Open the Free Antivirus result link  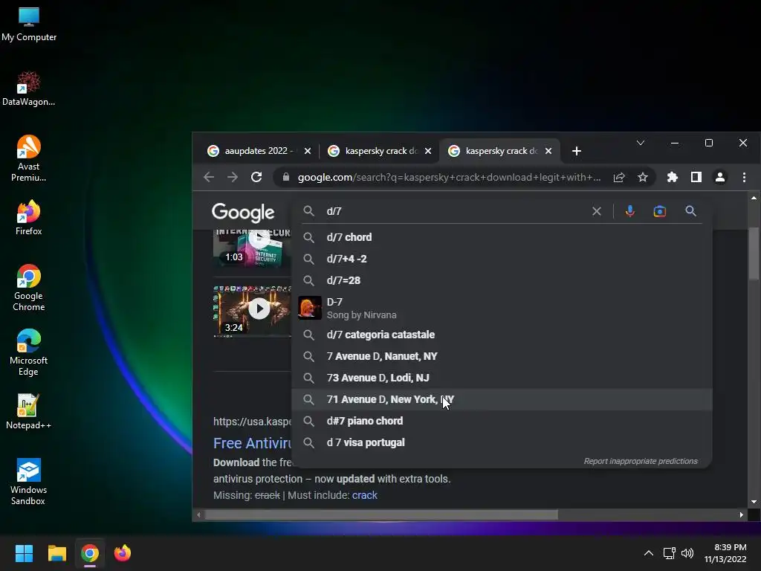click(x=253, y=443)
